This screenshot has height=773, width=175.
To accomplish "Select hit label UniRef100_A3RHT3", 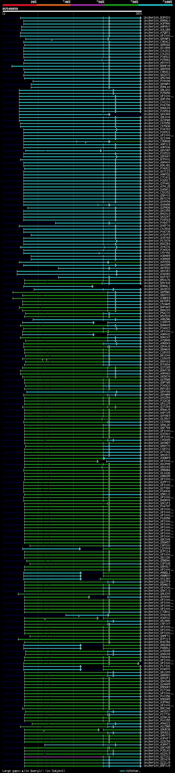I will pos(157,744).
